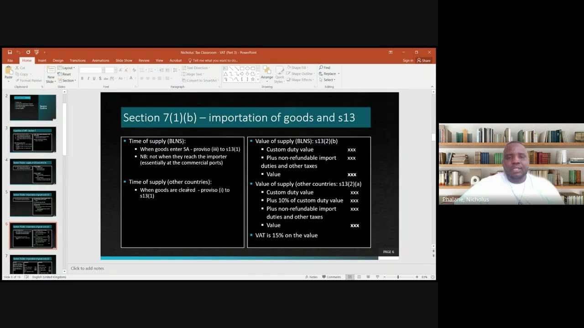Start slideshow from the beginning using the quick access icon
The width and height of the screenshot is (584, 328).
[36, 52]
